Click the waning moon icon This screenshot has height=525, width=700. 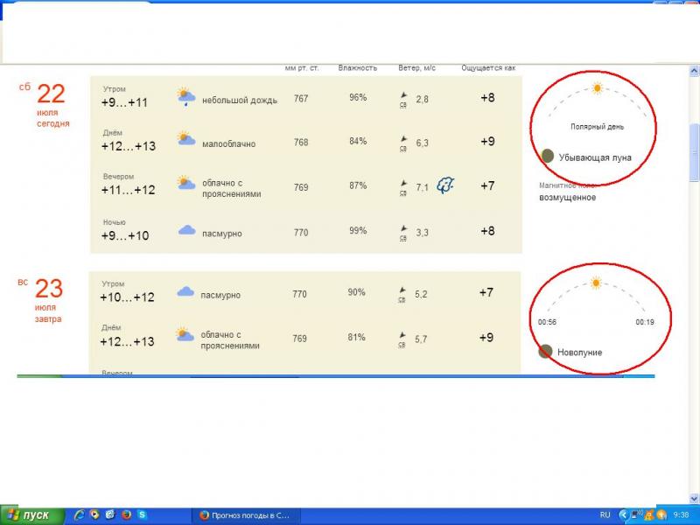point(547,156)
